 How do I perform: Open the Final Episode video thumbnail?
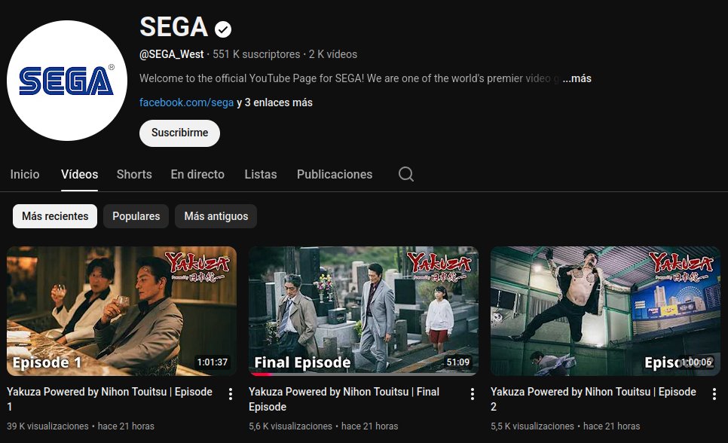pyautogui.click(x=363, y=310)
